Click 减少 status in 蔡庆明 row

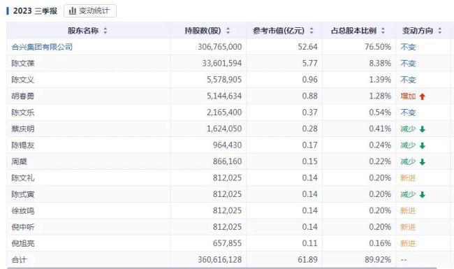tap(409, 129)
